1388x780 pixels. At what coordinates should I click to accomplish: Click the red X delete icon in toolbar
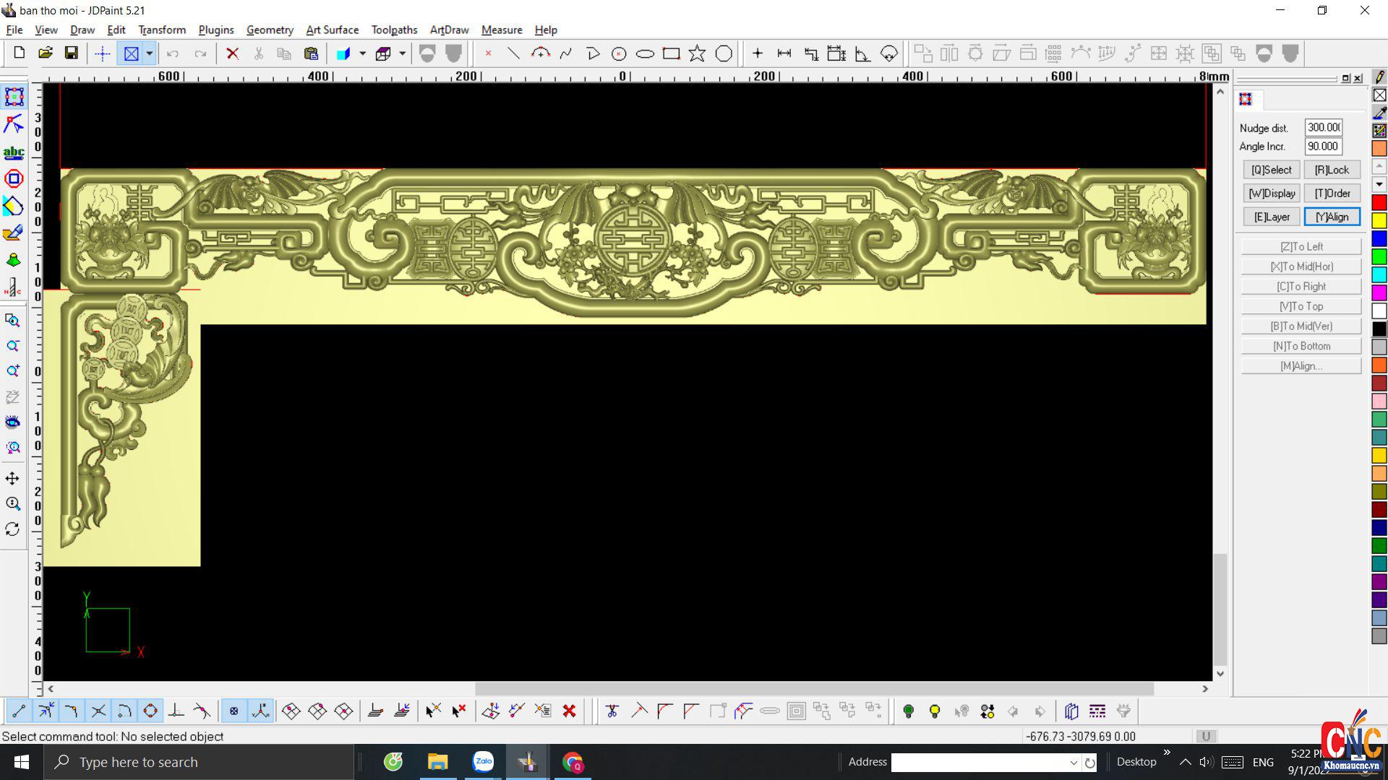232,53
